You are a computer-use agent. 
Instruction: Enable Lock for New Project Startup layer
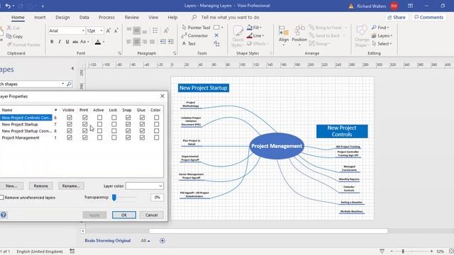[114, 125]
